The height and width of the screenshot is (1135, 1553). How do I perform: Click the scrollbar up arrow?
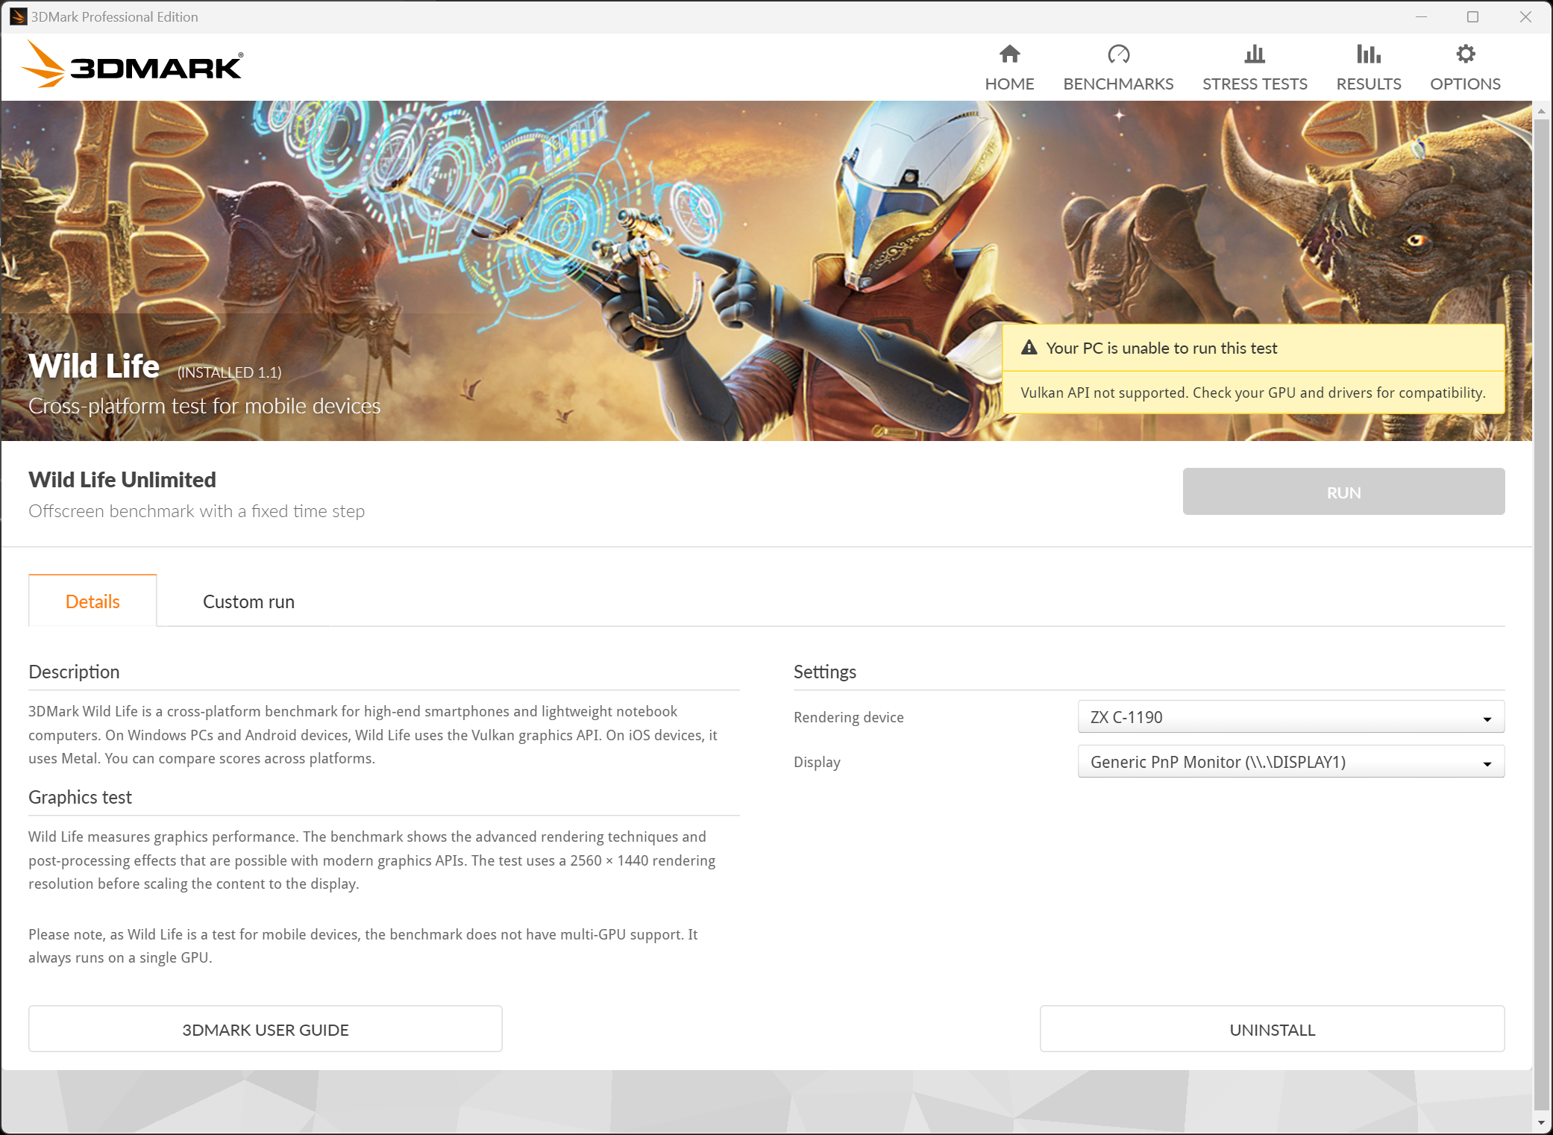(1541, 111)
